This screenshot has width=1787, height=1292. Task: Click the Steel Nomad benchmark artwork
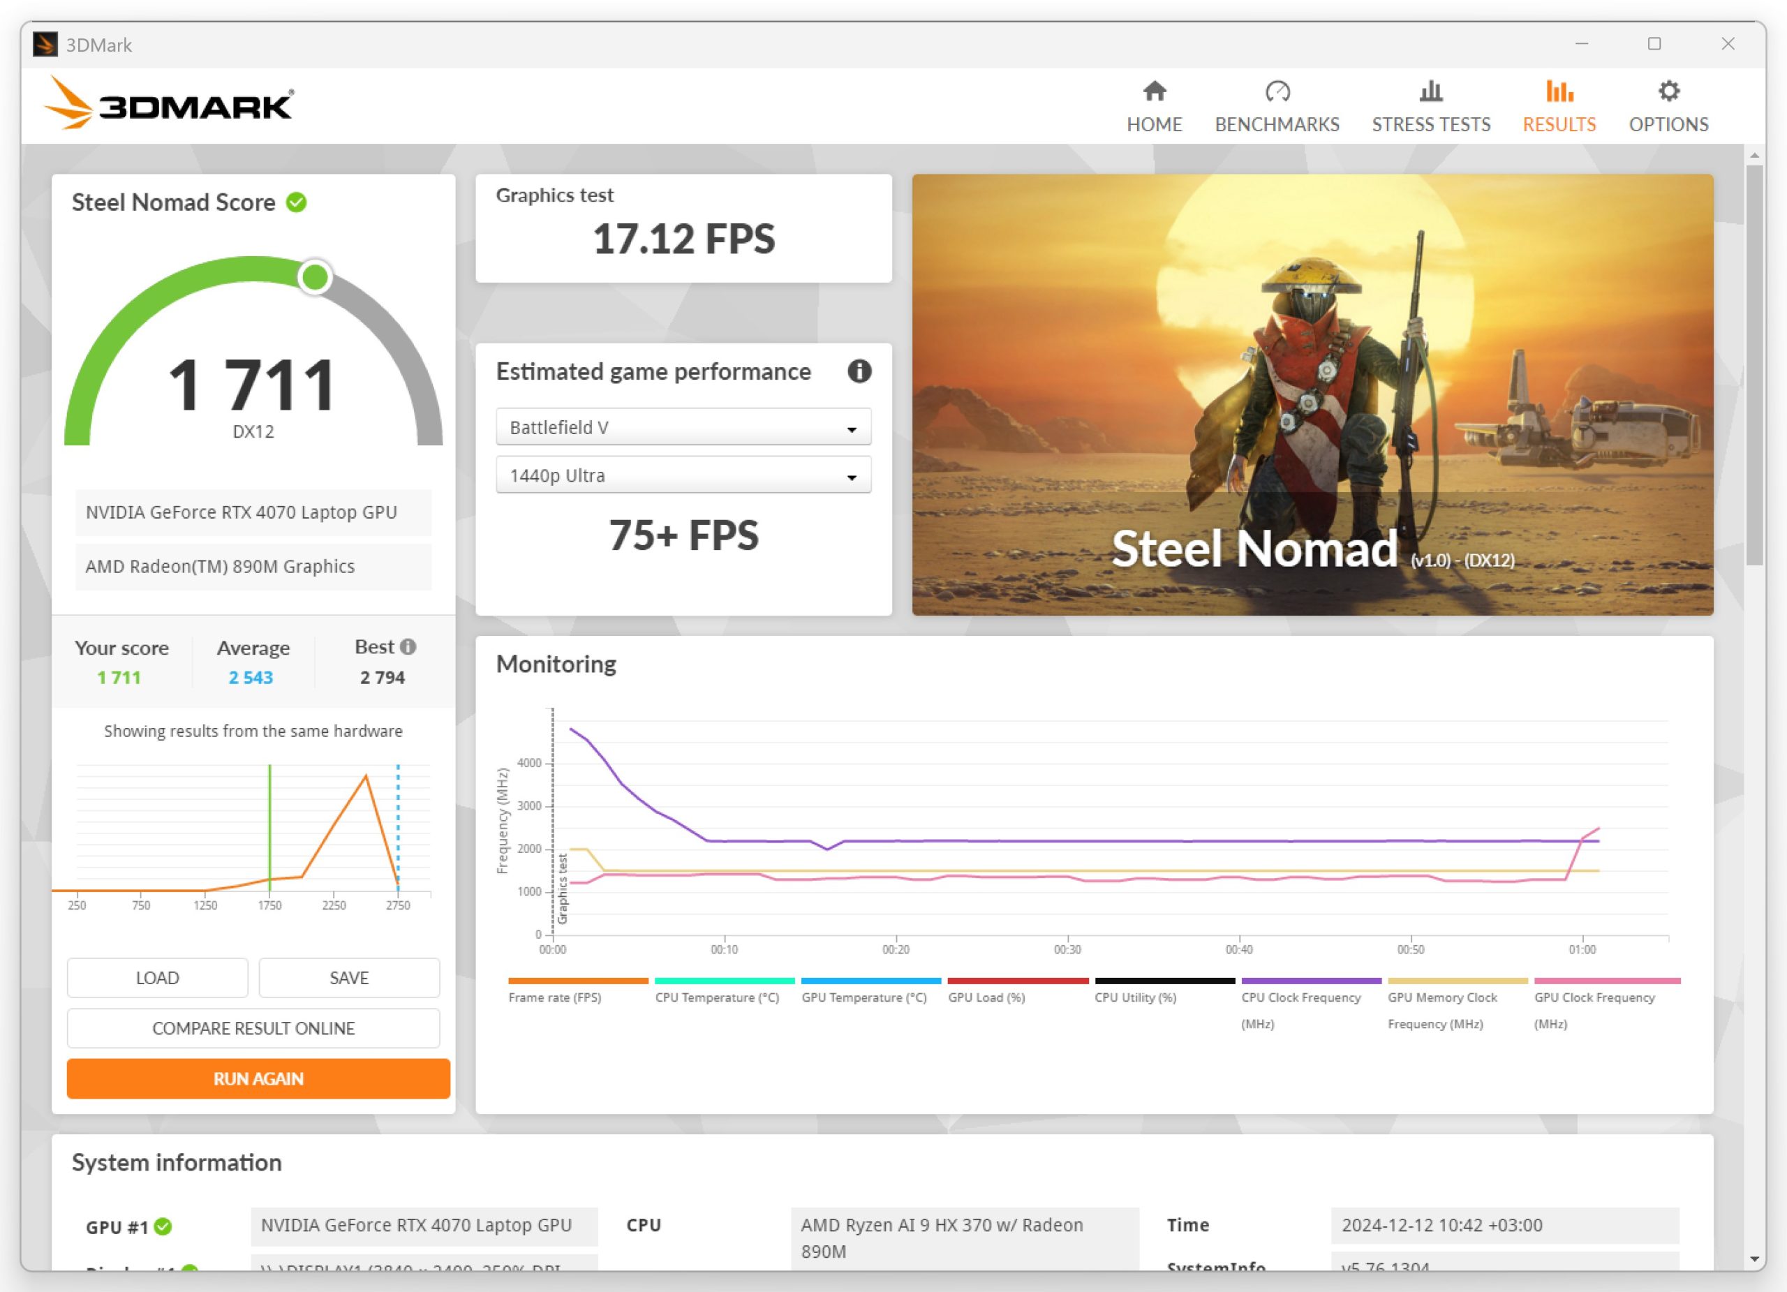(x=1312, y=394)
